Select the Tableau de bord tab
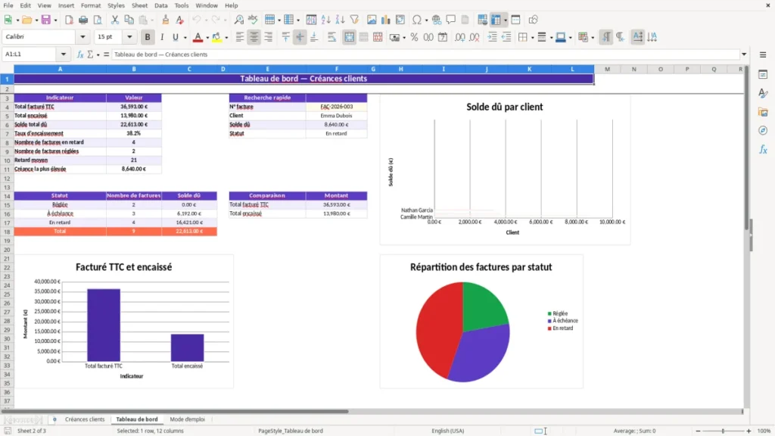This screenshot has width=775, height=436. (x=137, y=419)
